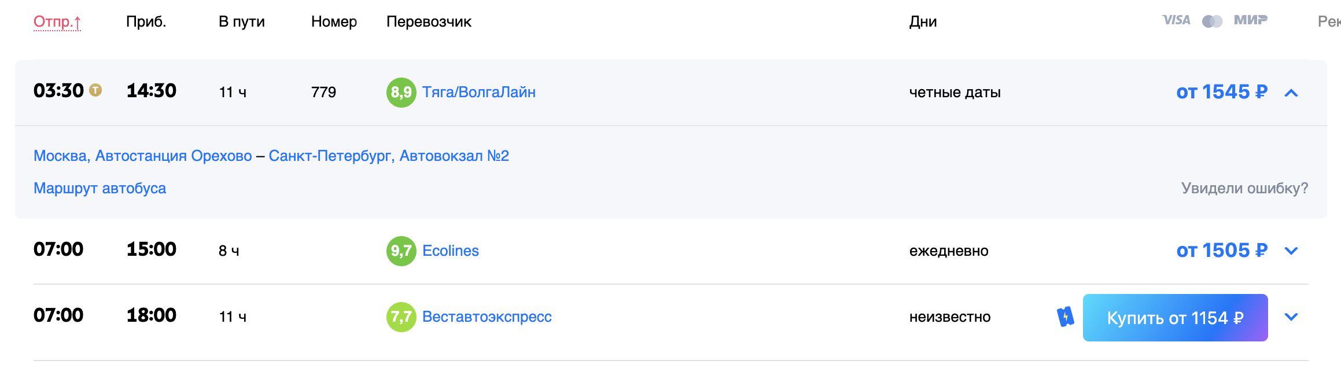Click the Увидели ошибку? report link
Viewport: 1341px width, 375px height.
click(1244, 188)
